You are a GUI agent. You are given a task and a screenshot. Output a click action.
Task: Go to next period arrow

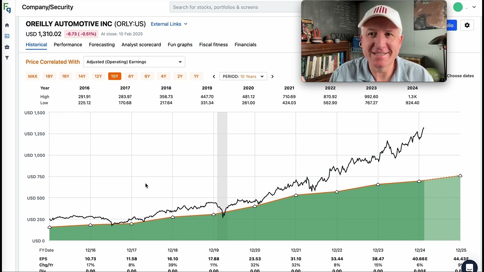[x=272, y=76]
